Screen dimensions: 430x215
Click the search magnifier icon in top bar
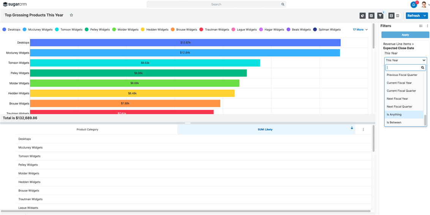click(x=283, y=5)
